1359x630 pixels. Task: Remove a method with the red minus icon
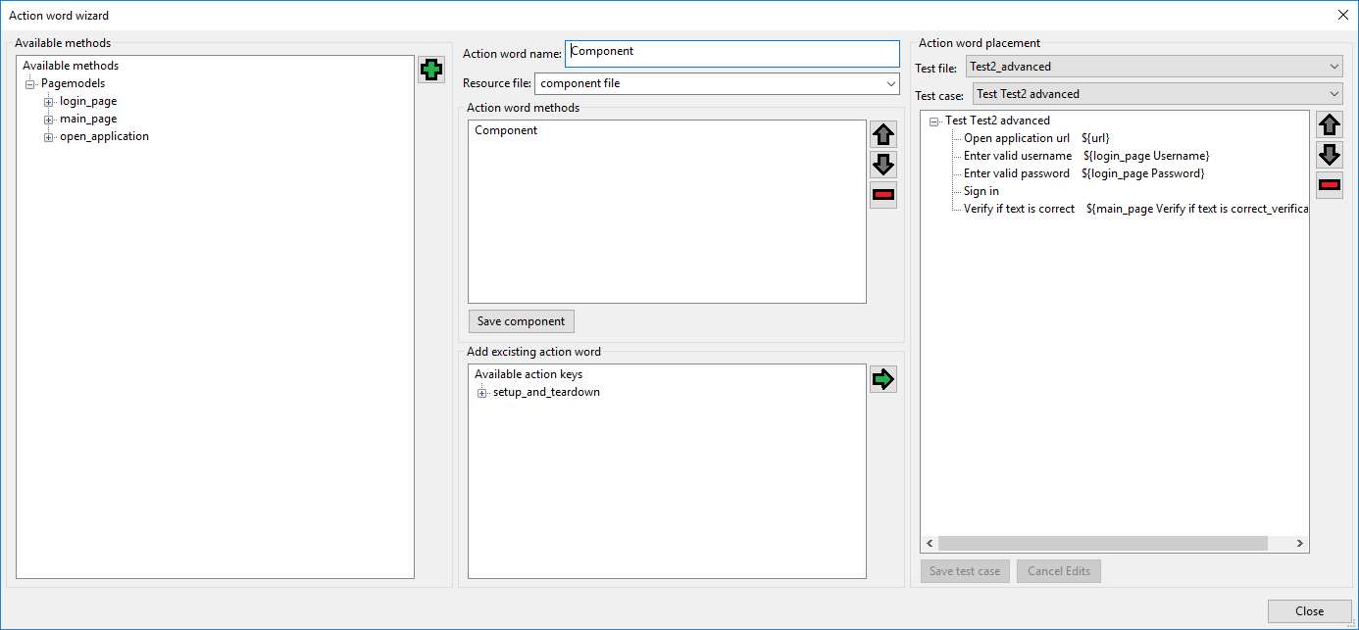[x=882, y=195]
